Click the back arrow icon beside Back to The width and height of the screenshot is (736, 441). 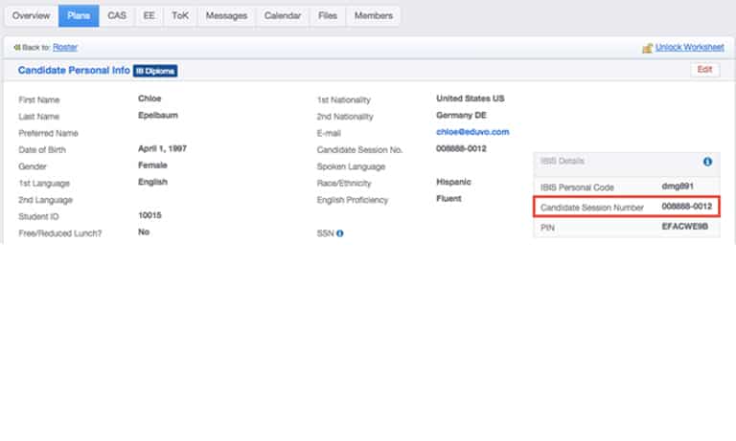click(x=17, y=47)
